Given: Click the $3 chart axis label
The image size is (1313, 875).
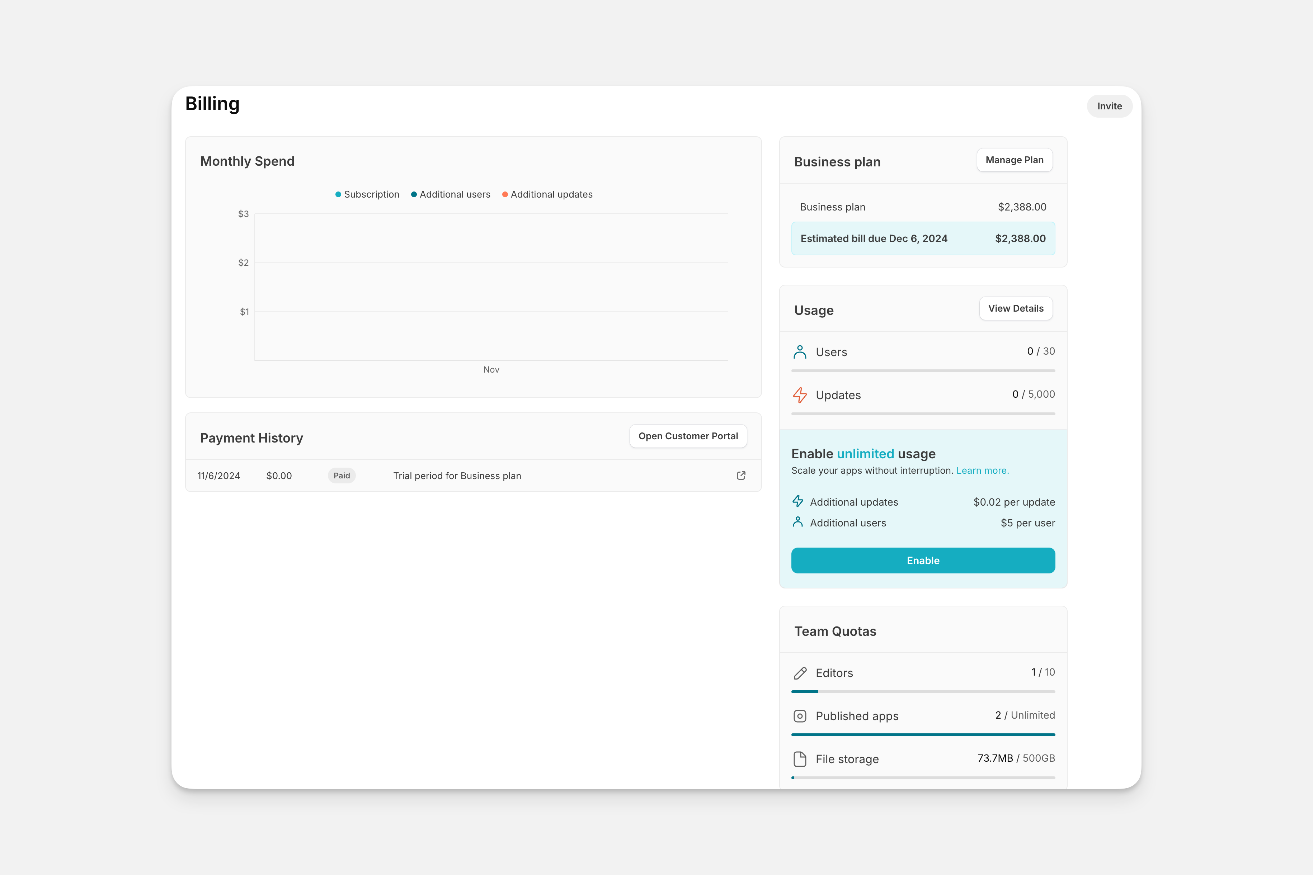Looking at the screenshot, I should click(x=243, y=214).
